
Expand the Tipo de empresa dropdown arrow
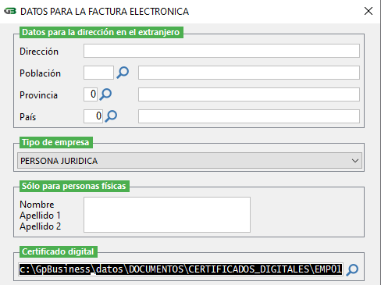tap(355, 161)
